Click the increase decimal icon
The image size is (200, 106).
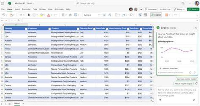click(x=104, y=15)
